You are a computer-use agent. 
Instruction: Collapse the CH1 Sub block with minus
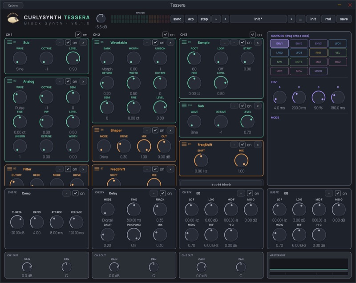coord(60,42)
